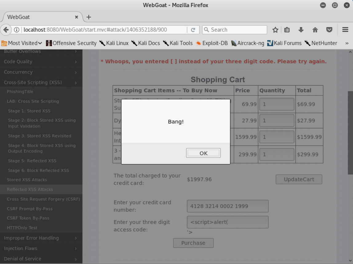Click quantity field for $69.99 item
This screenshot has width=353, height=264.
(277, 104)
